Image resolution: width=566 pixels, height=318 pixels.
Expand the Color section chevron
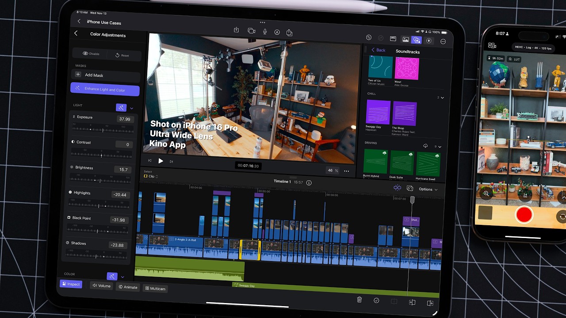[x=122, y=277]
